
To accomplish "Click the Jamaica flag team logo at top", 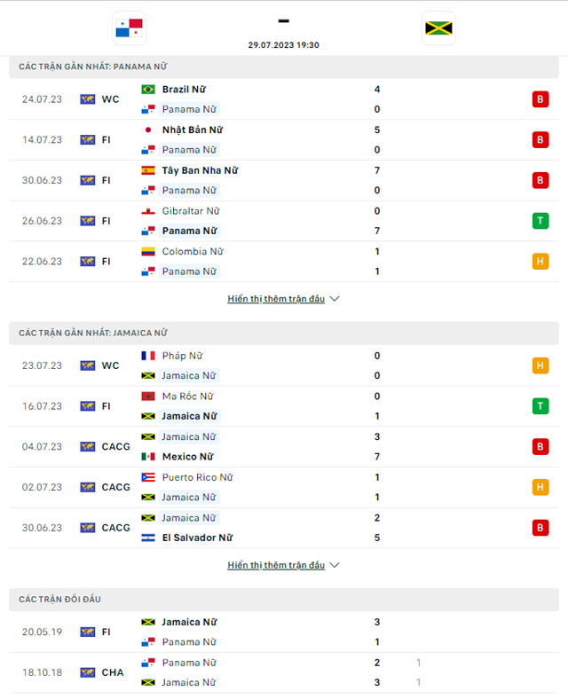I will (x=438, y=28).
